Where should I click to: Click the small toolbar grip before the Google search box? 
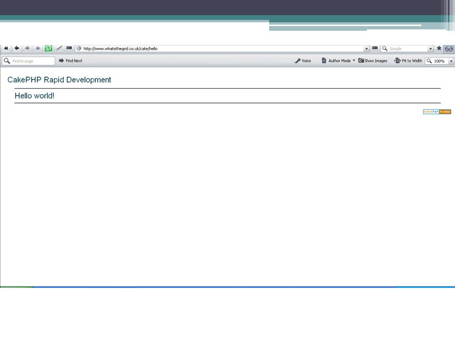coord(375,48)
